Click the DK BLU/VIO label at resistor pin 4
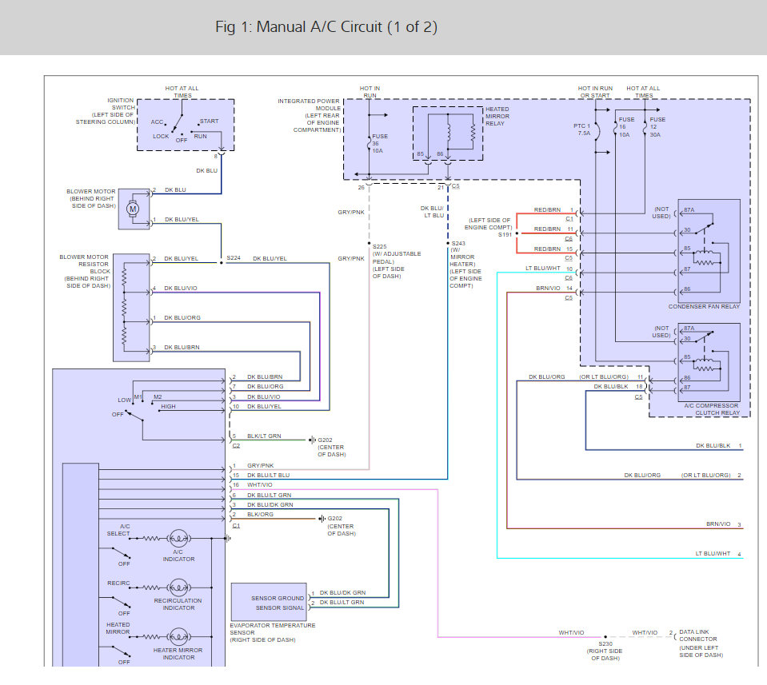This screenshot has width=767, height=685. (x=181, y=289)
